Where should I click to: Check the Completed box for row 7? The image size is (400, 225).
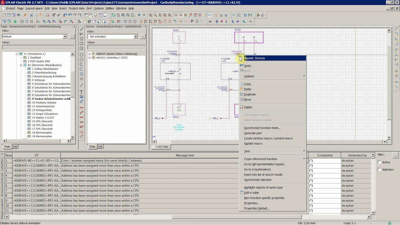tap(311, 191)
